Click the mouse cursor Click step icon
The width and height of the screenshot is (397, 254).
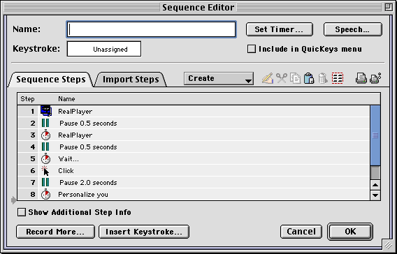pyautogui.click(x=45, y=170)
